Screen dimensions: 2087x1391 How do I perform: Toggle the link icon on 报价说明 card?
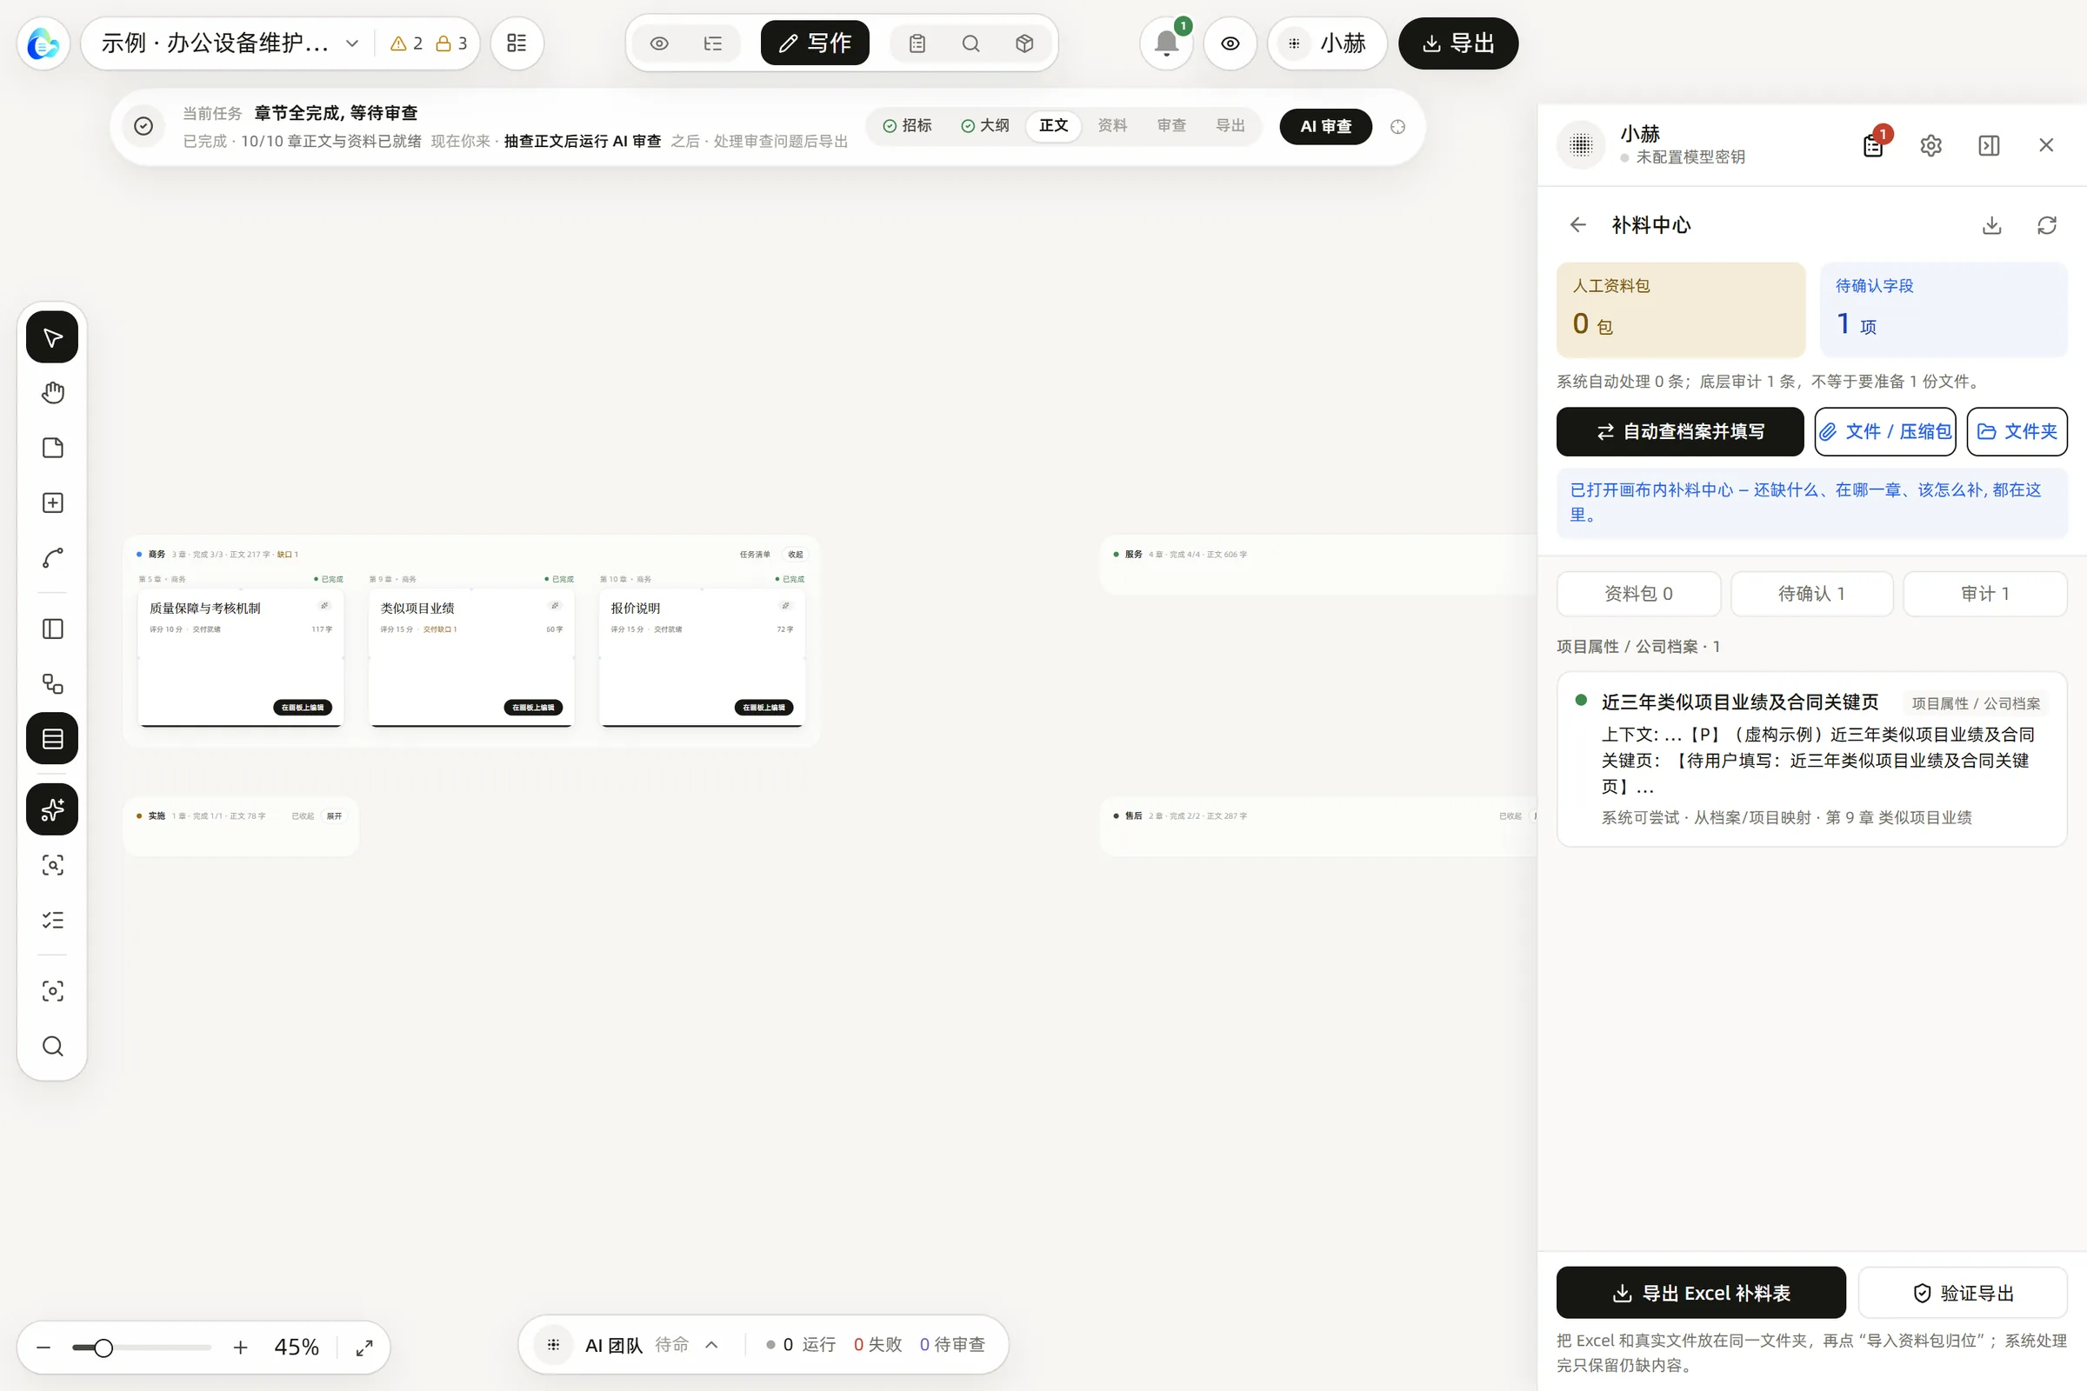785,605
